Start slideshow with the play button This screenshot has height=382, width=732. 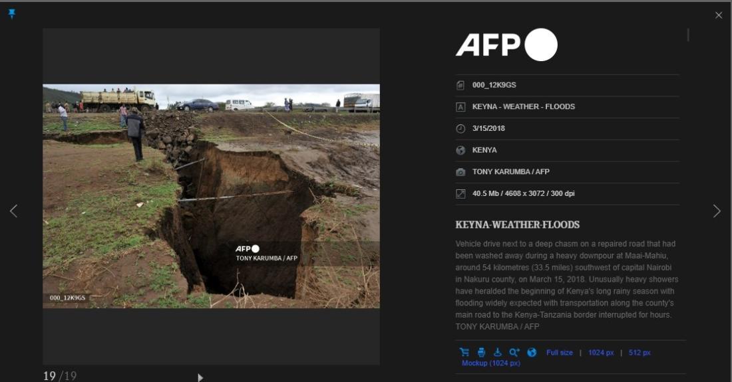tap(200, 377)
